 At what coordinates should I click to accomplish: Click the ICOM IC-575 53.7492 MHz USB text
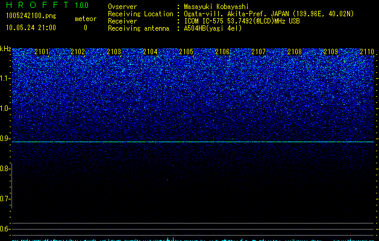click(x=242, y=21)
